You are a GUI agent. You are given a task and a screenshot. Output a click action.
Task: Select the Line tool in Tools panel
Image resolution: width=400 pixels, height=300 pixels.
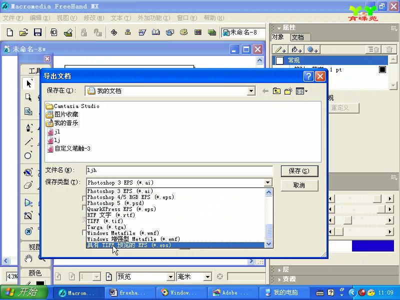pyautogui.click(x=28, y=142)
